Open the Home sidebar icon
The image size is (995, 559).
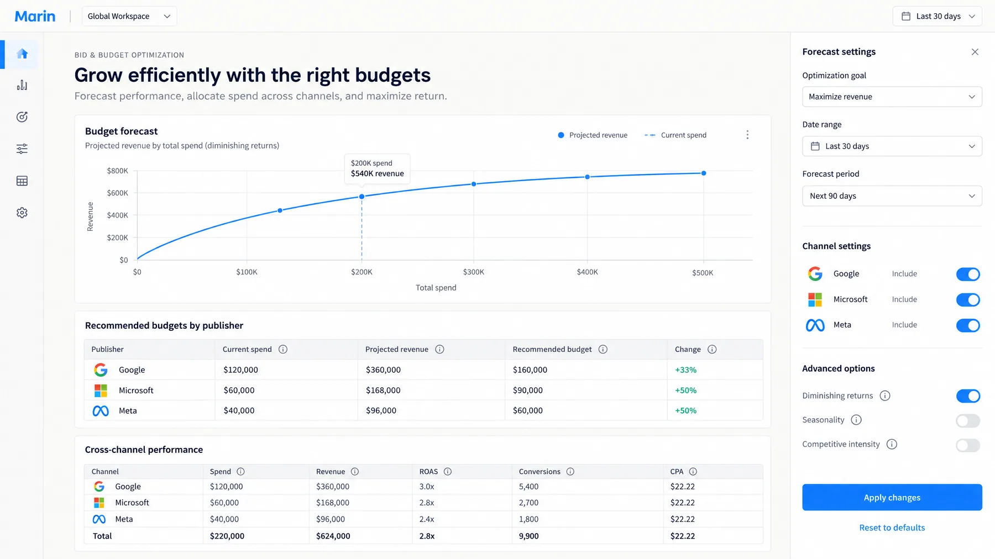click(22, 54)
